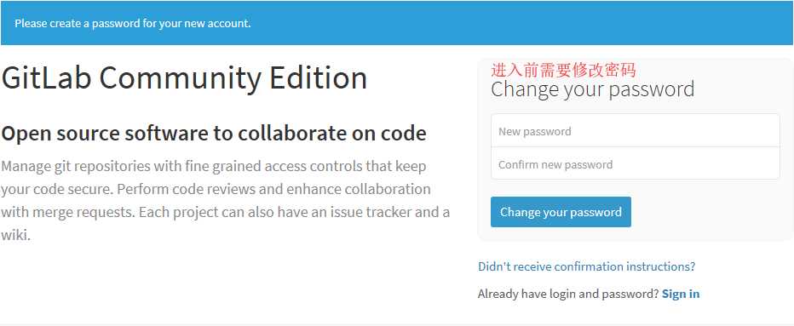
Task: Click 'enhance collaboration' in the description
Action: coord(360,189)
